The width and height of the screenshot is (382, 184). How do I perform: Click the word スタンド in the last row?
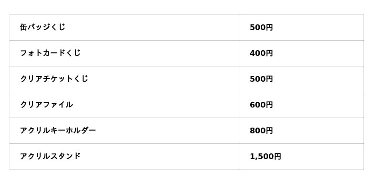[65, 156]
